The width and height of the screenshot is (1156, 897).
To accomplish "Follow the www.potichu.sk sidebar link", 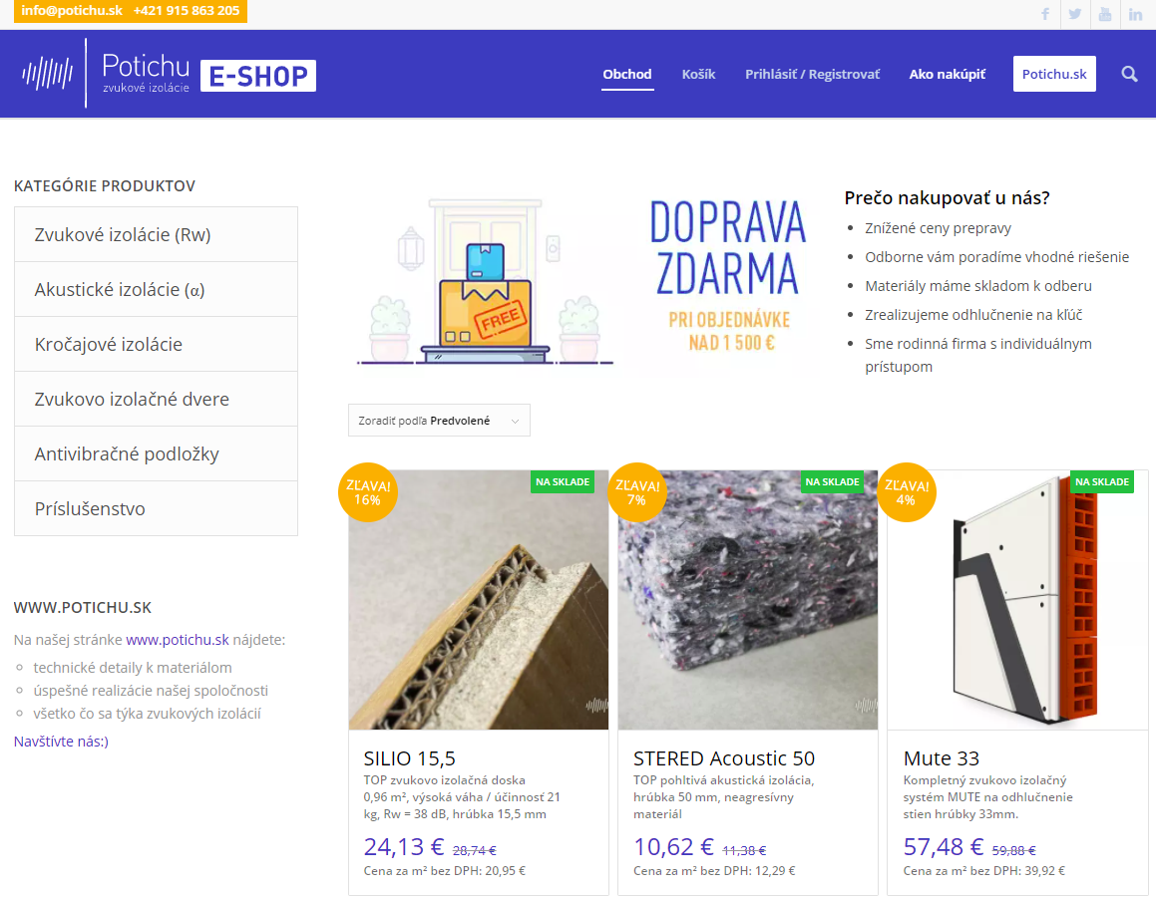I will point(178,639).
